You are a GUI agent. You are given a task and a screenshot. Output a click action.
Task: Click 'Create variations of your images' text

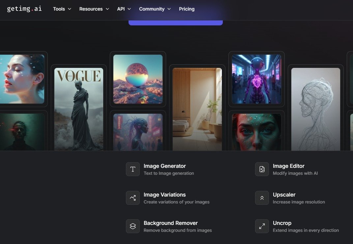(x=177, y=202)
